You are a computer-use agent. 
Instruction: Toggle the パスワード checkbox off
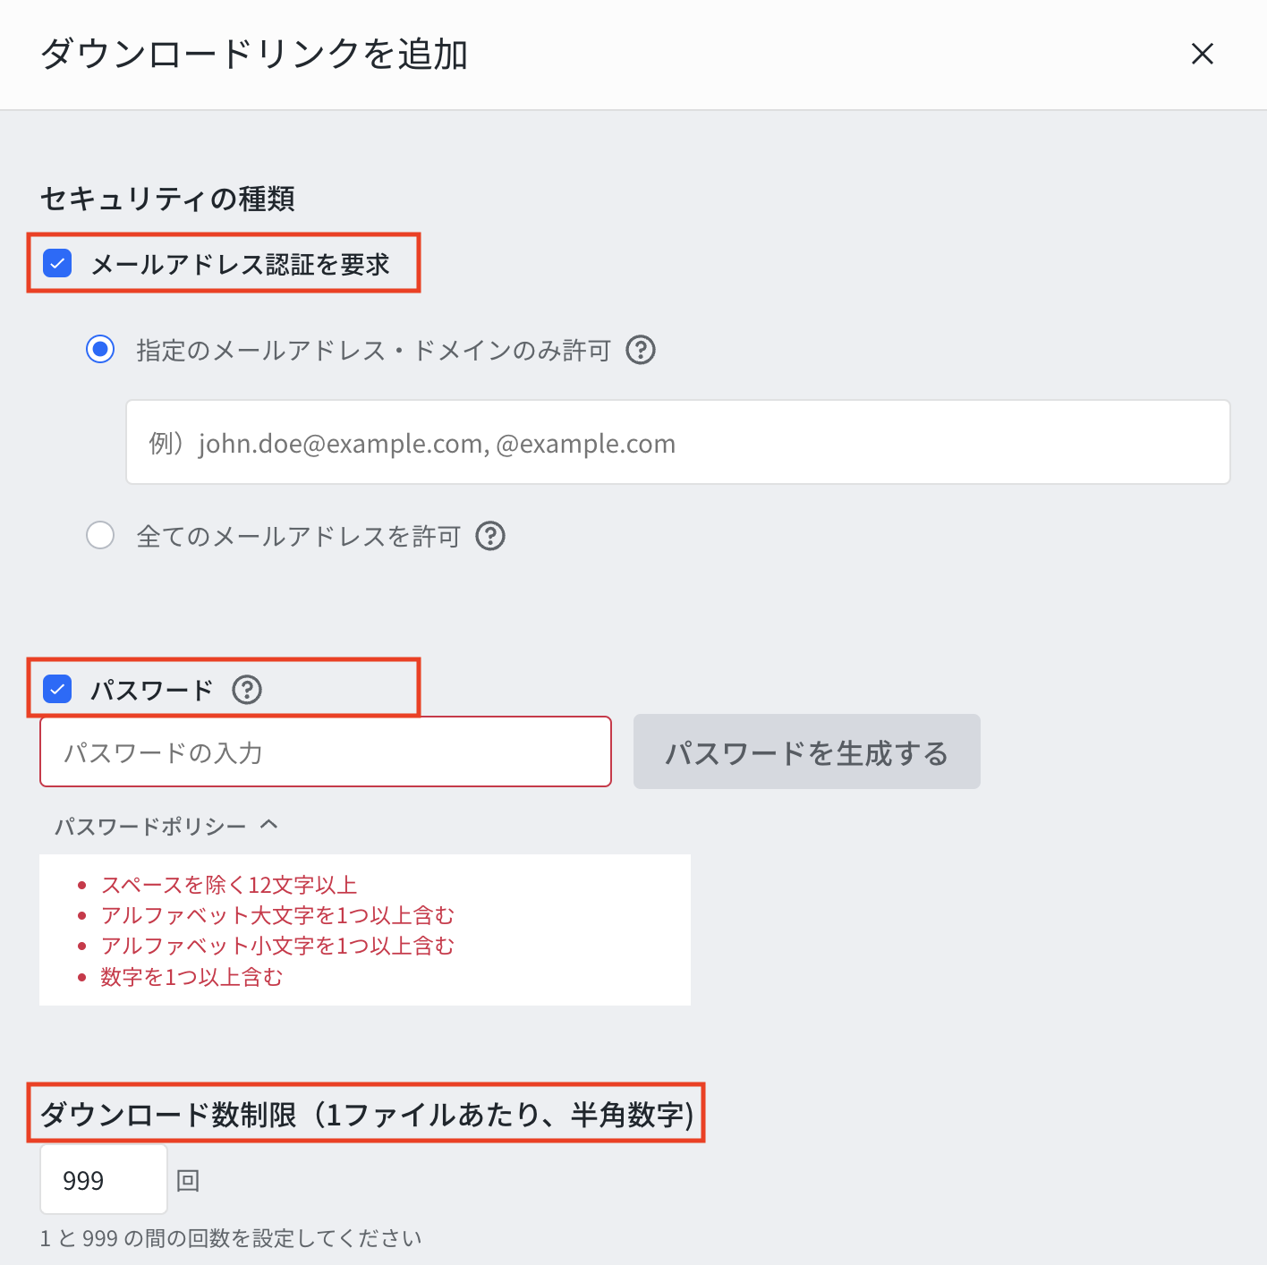pyautogui.click(x=57, y=689)
